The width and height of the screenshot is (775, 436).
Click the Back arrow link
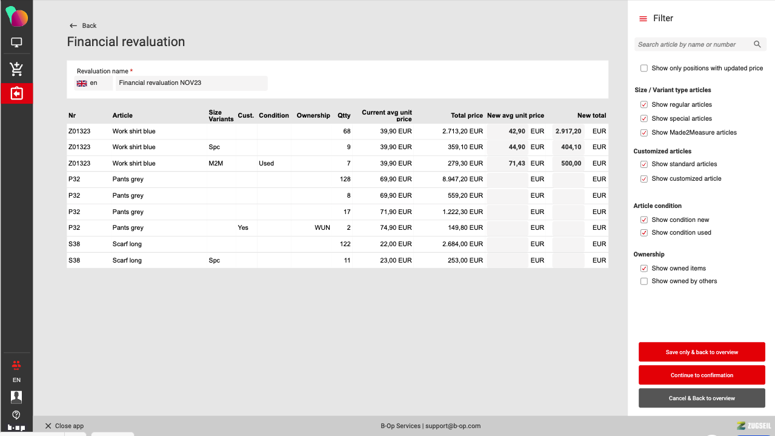pos(83,25)
